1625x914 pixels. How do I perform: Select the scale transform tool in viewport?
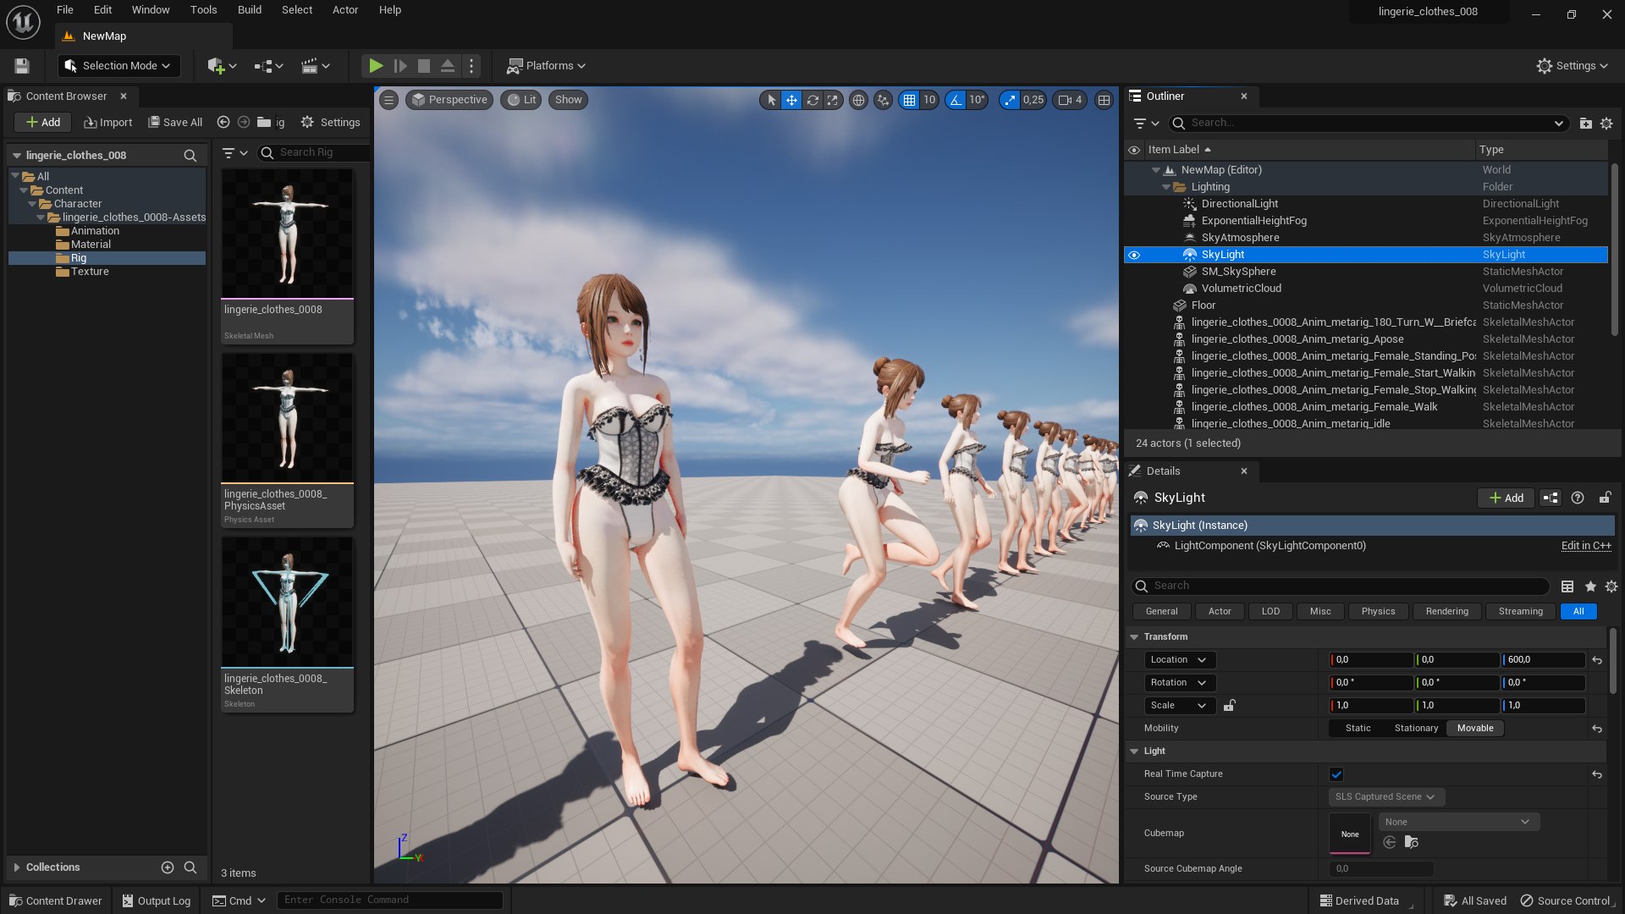point(833,100)
